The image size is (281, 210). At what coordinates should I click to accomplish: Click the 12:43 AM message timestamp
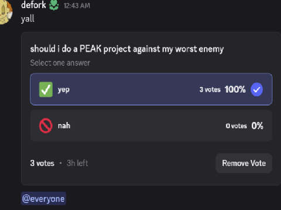[77, 6]
